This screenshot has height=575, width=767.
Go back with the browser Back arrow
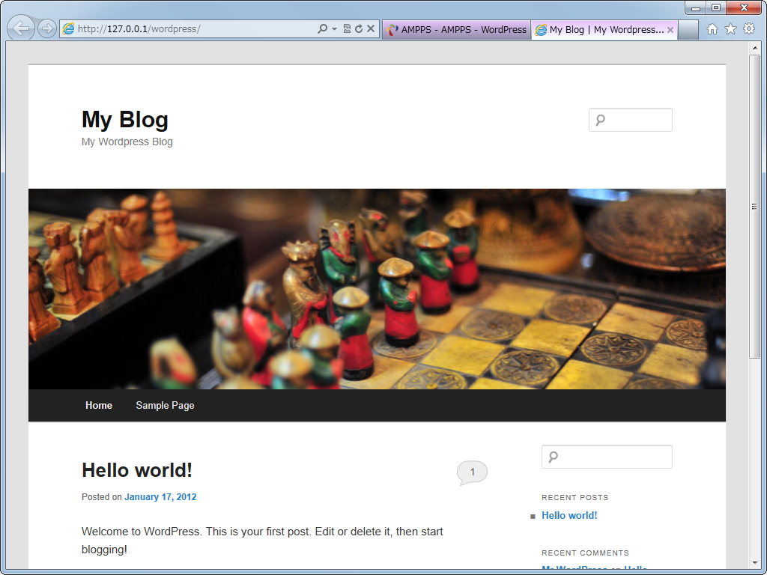click(21, 28)
